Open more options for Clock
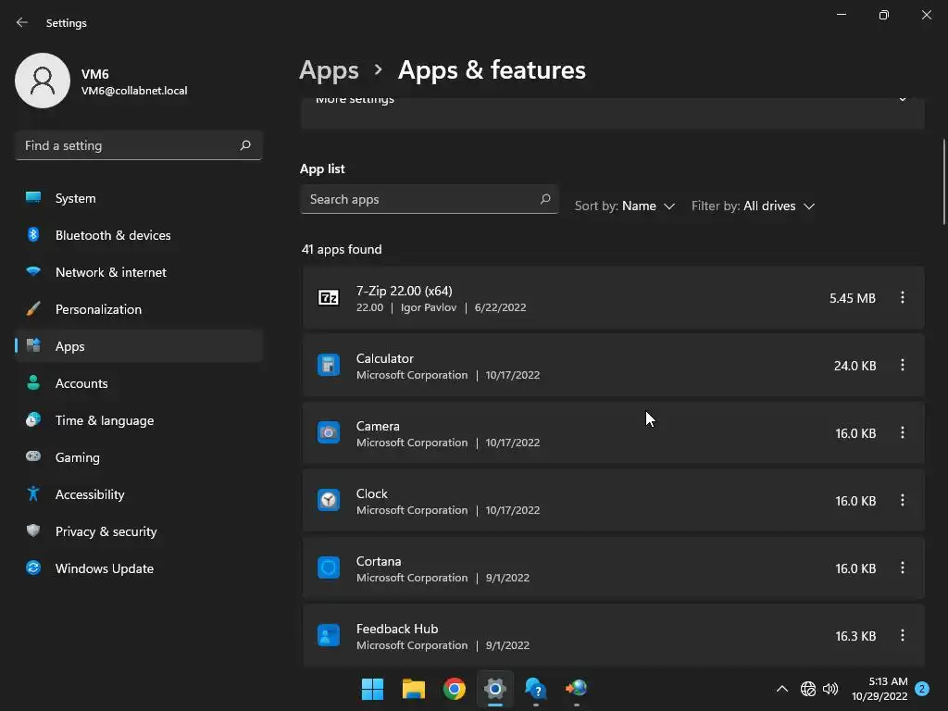948x711 pixels. (902, 501)
